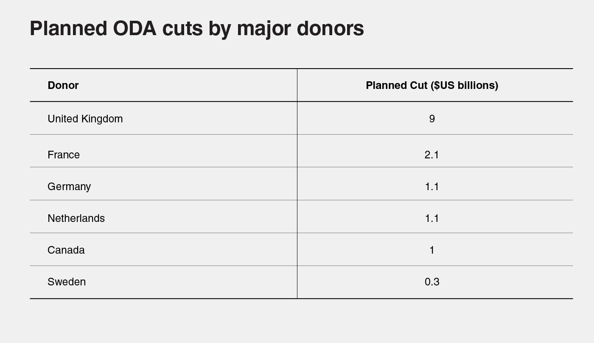Click Sweden's planned cut value 0.3
The width and height of the screenshot is (594, 343).
point(432,282)
